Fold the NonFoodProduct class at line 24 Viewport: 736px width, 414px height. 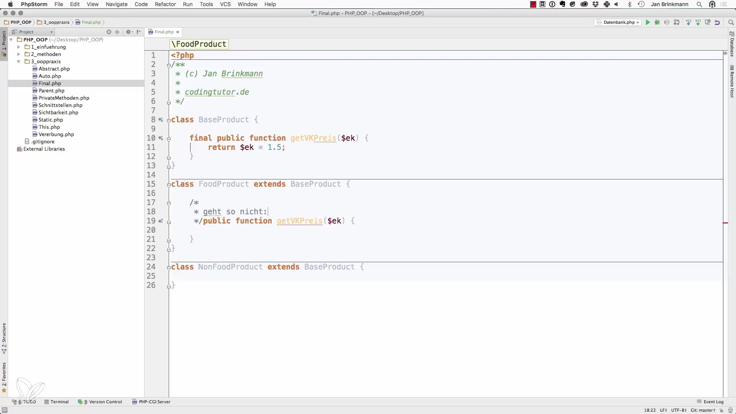point(169,268)
